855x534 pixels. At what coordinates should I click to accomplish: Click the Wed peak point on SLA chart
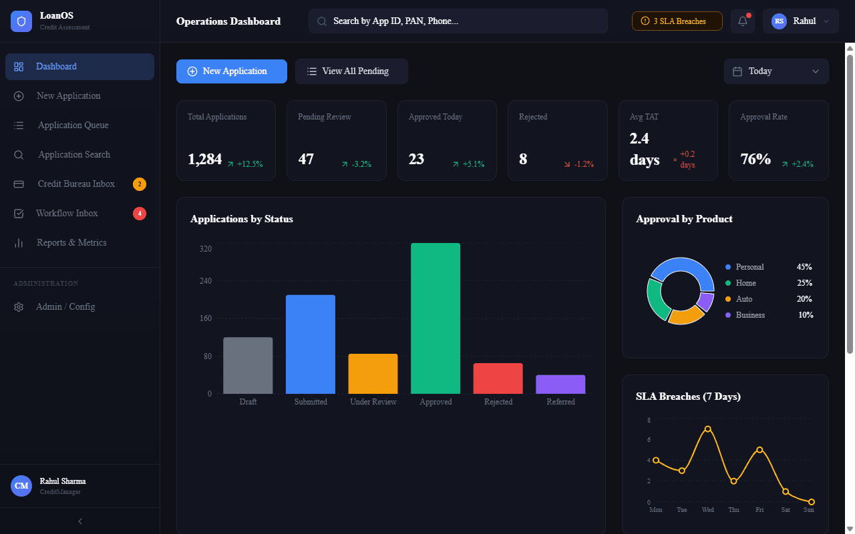coord(707,429)
